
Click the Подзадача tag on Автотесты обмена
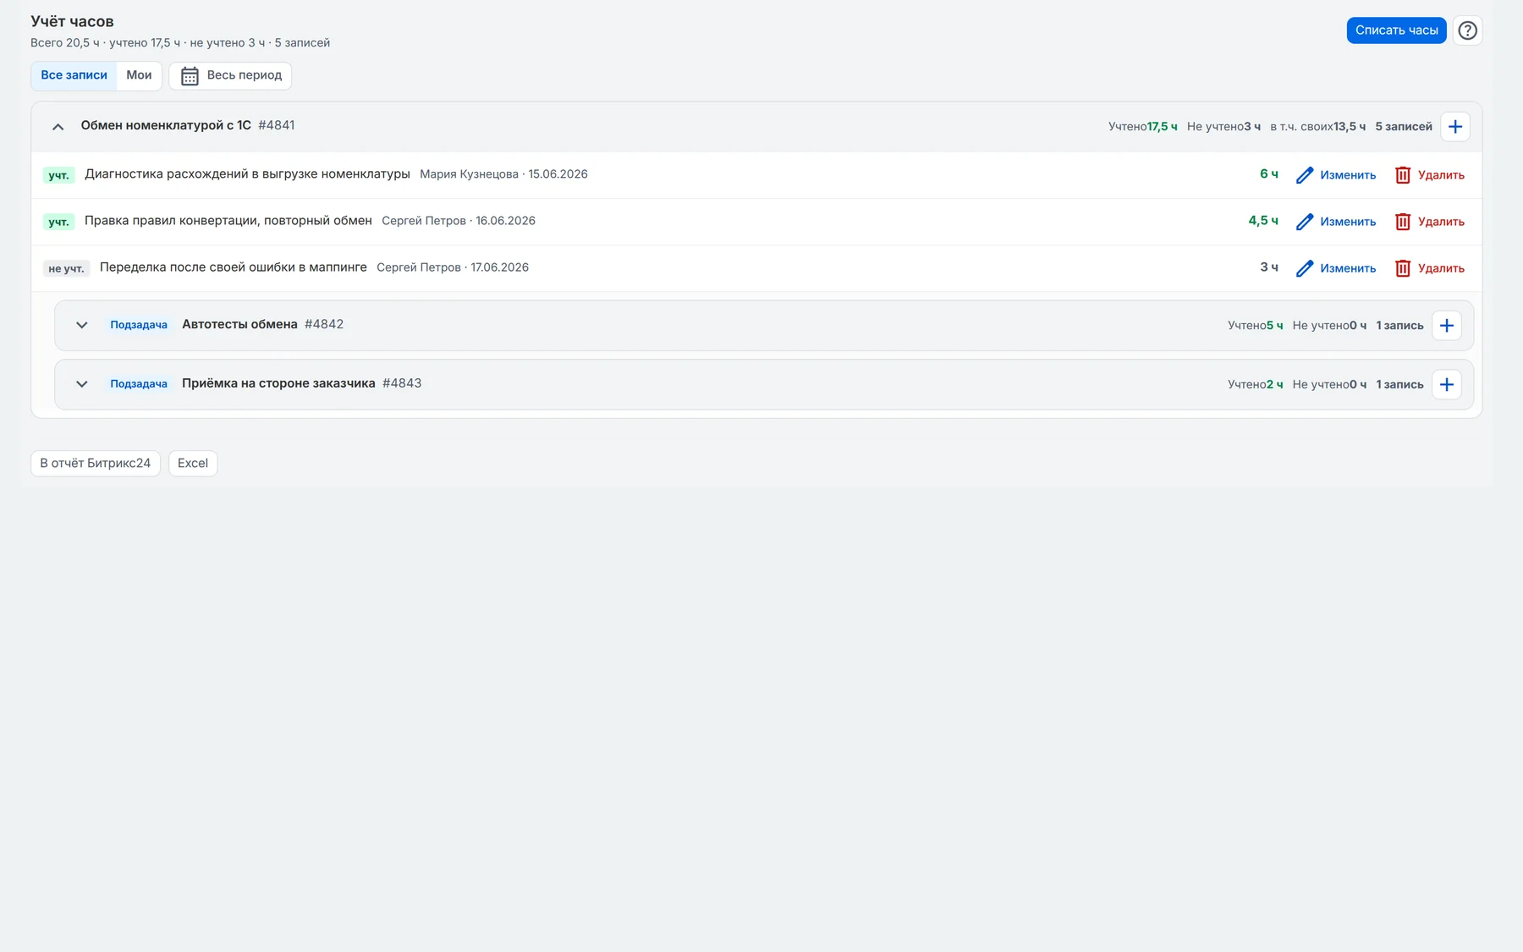pos(139,325)
